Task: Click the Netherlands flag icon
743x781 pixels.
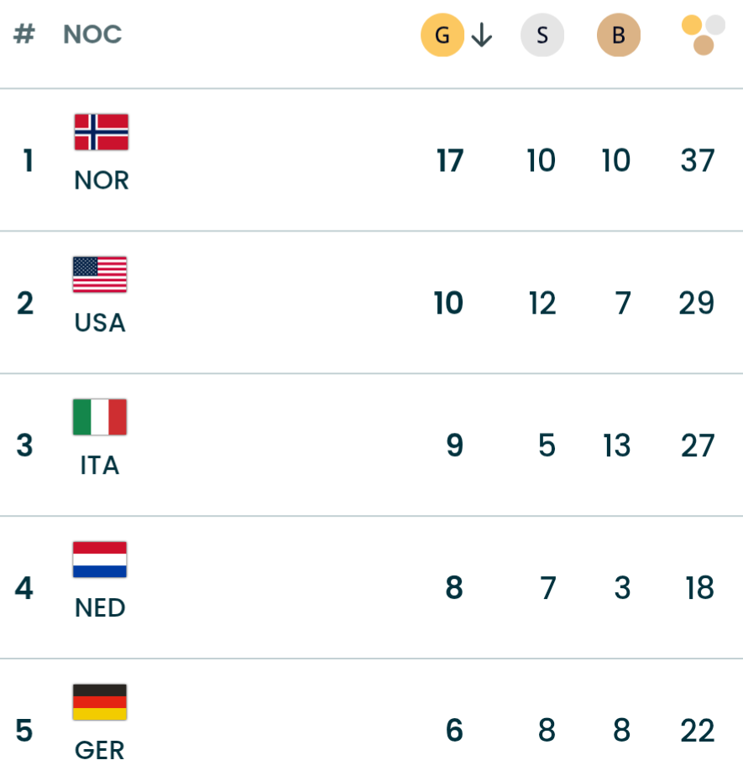Action: [100, 560]
